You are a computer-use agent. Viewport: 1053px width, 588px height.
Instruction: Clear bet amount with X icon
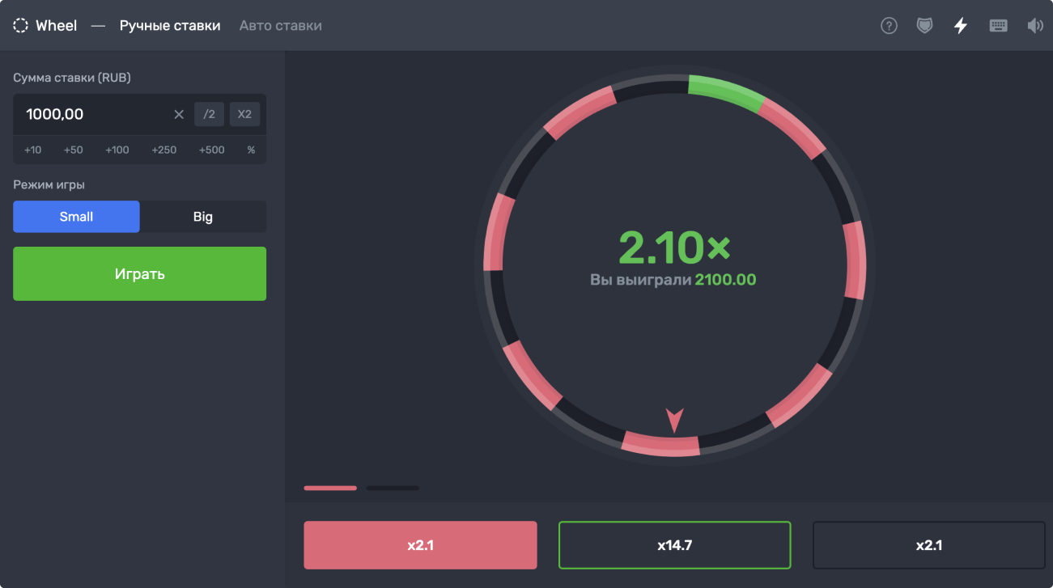(x=179, y=114)
